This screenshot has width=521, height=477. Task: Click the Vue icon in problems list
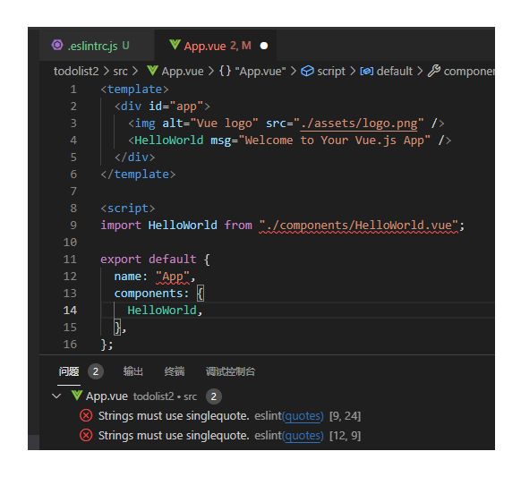click(x=77, y=396)
